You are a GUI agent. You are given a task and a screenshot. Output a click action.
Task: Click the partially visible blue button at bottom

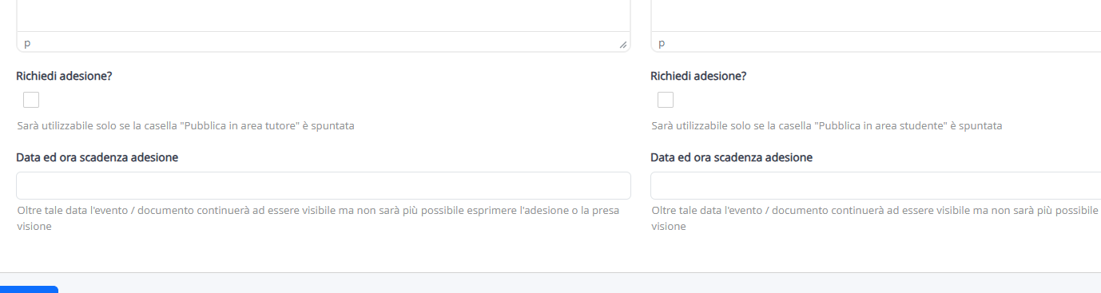tap(29, 289)
